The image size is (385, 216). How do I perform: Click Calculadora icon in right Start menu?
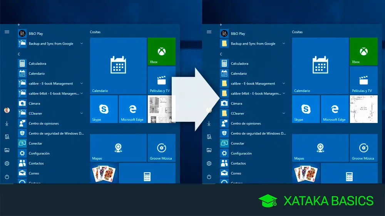[224, 63]
